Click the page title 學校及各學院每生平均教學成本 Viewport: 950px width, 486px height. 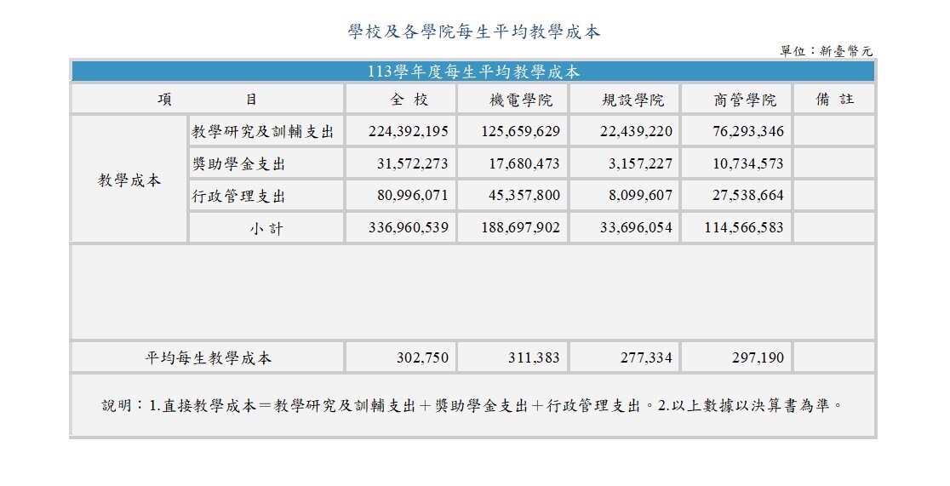(474, 32)
